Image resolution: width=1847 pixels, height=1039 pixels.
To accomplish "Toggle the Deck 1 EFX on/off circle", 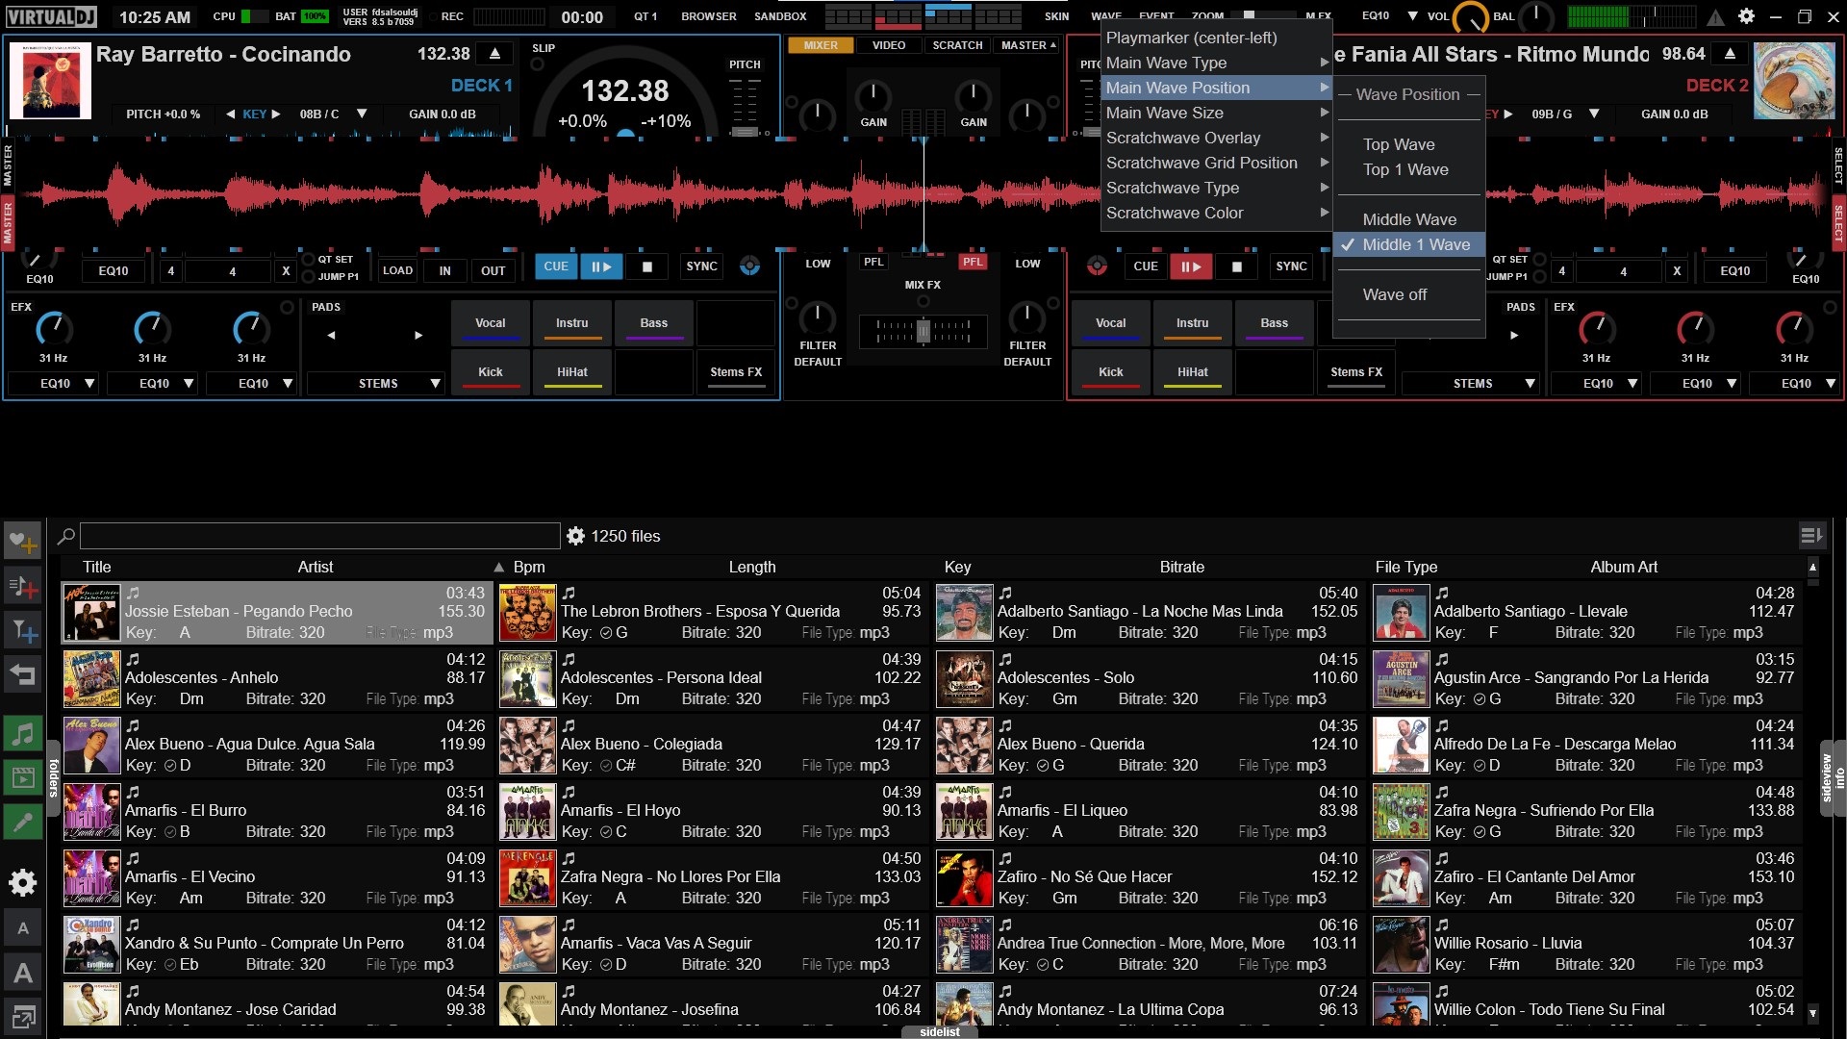I will point(287,308).
